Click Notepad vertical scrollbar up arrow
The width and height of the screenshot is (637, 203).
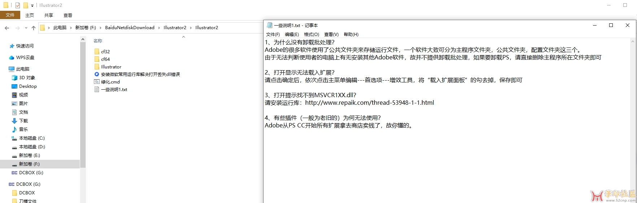click(x=633, y=41)
